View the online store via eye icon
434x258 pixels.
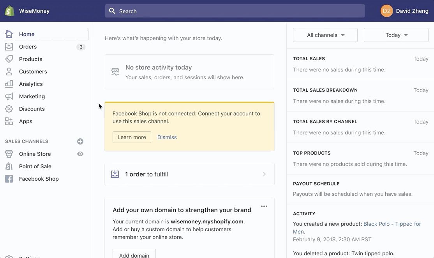(80, 154)
